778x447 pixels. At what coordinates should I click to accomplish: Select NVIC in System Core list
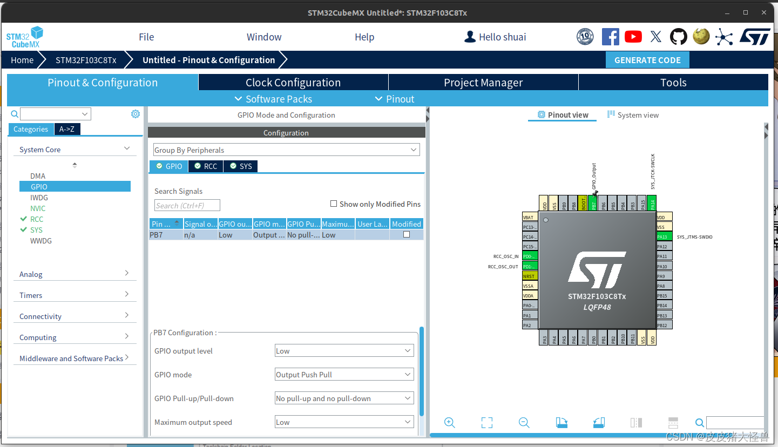click(38, 208)
